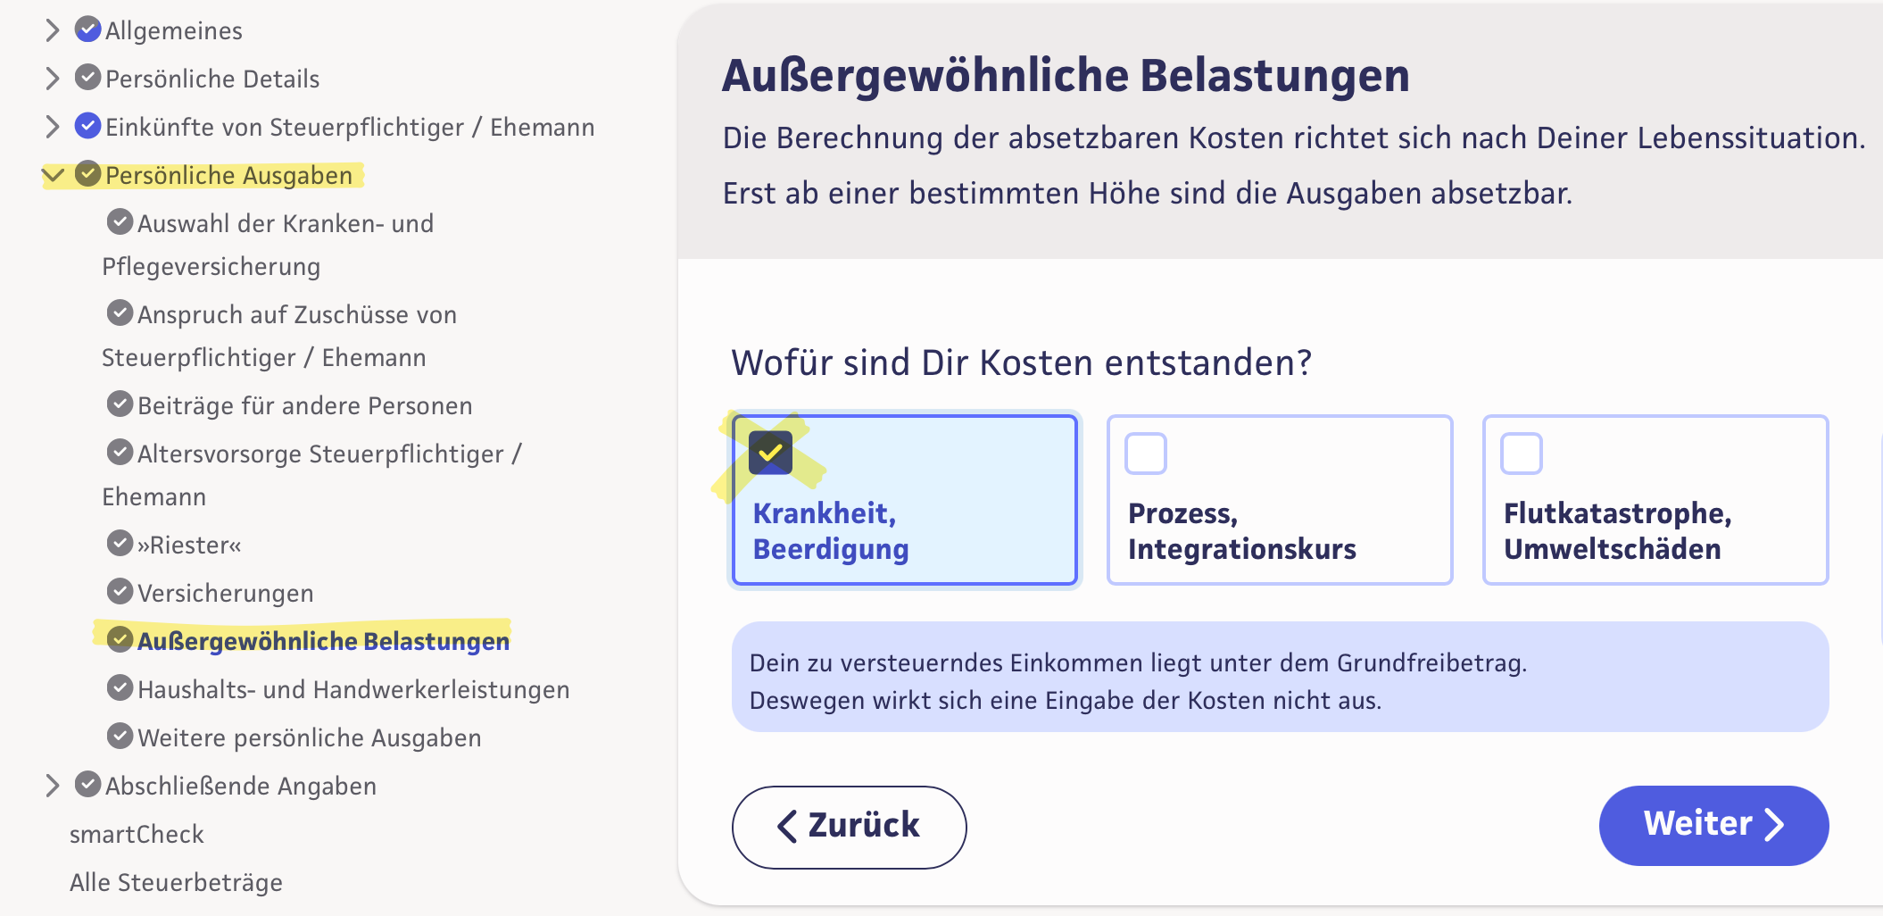Click the checkmark icon by Beiträge für andere Personen

120,404
